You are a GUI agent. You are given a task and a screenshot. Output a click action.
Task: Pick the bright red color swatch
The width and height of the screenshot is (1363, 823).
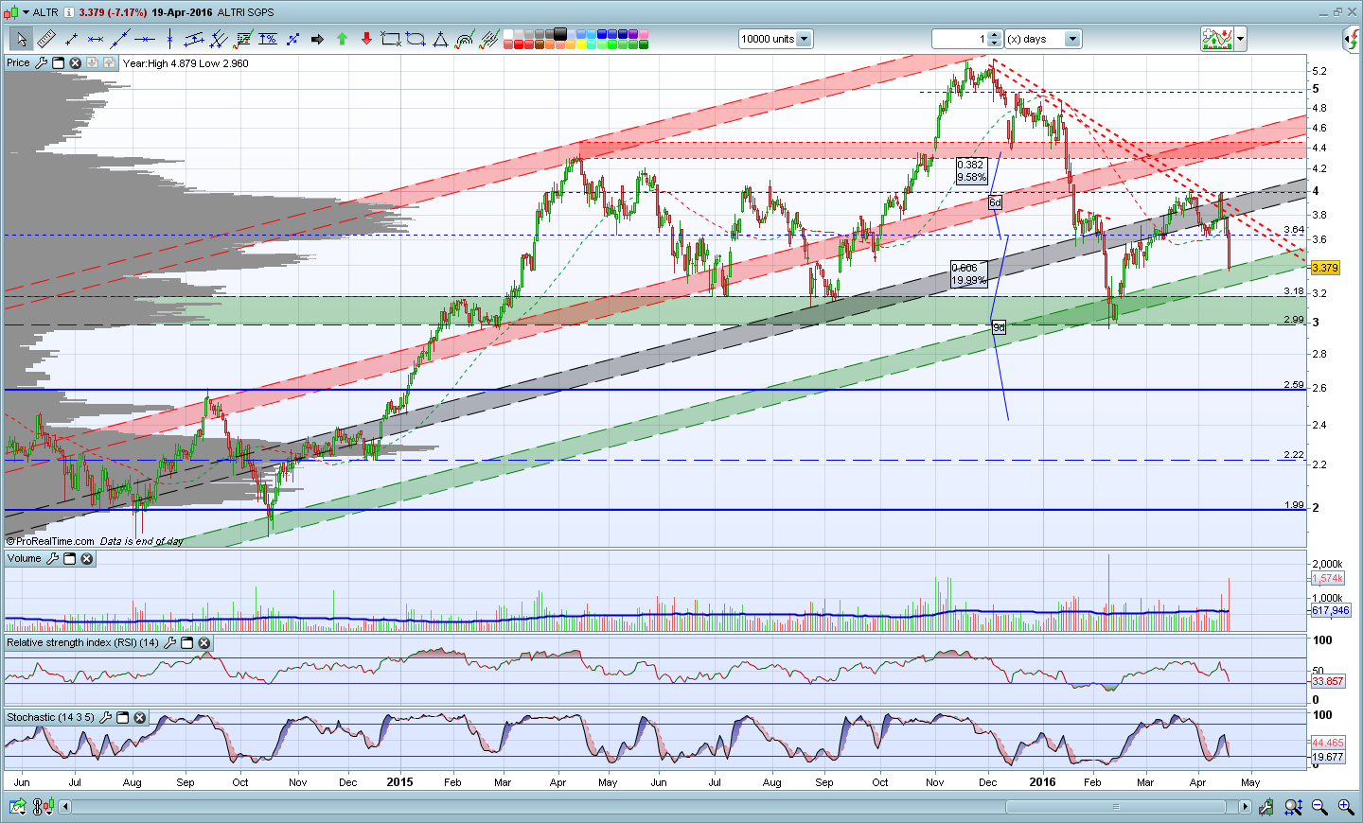pos(519,44)
